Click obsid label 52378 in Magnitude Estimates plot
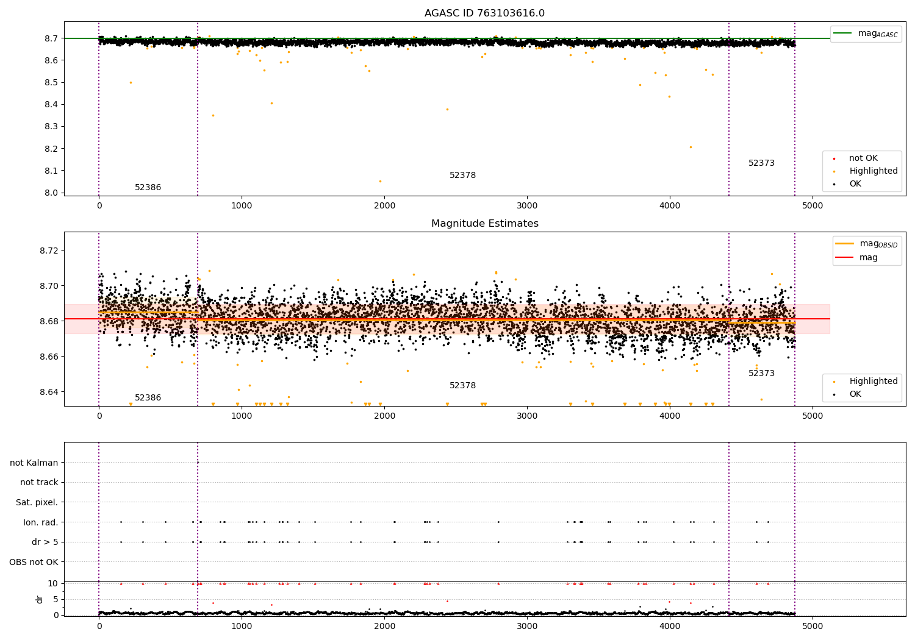The width and height of the screenshot is (915, 640). 462,386
